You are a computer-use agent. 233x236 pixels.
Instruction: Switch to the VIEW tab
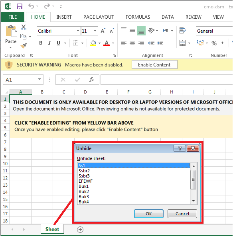pos(218,17)
